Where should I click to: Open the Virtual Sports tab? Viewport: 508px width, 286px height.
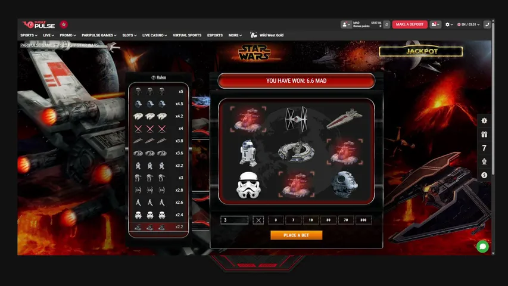pyautogui.click(x=187, y=35)
